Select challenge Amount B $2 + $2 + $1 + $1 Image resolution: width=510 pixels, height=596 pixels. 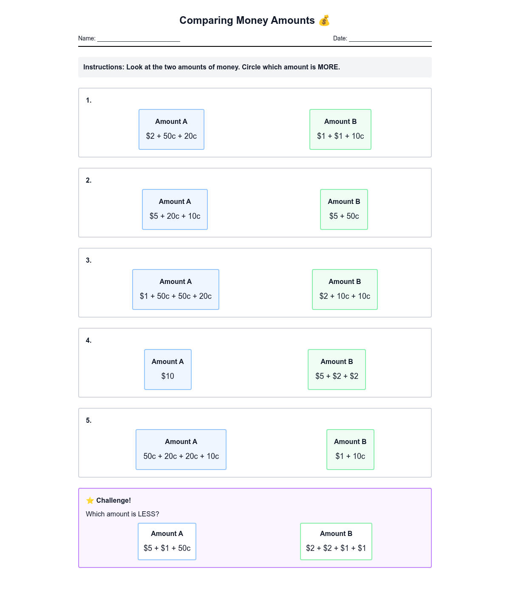[336, 542]
